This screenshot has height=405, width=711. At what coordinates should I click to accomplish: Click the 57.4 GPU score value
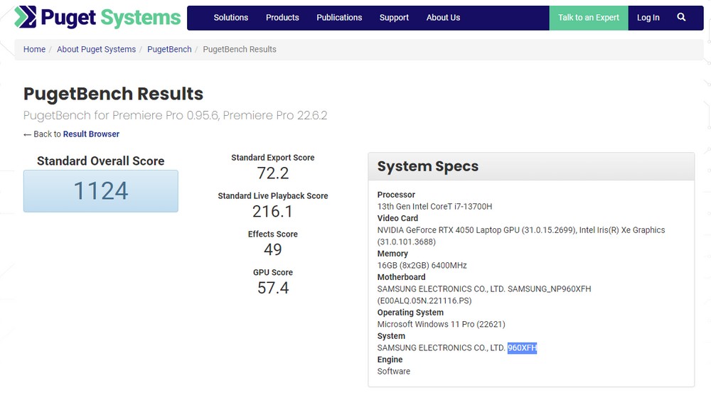pyautogui.click(x=272, y=288)
